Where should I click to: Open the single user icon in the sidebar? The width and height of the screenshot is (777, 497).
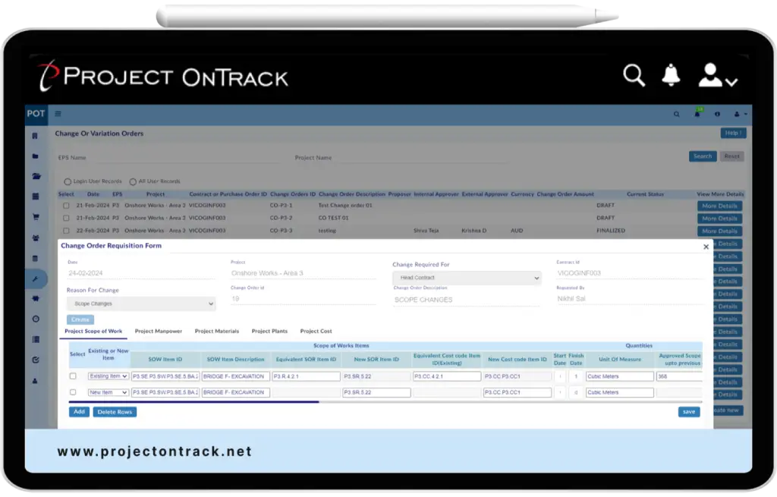(x=35, y=381)
